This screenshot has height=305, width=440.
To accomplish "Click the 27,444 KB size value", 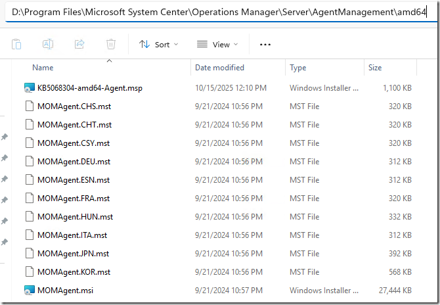I will click(x=395, y=290).
